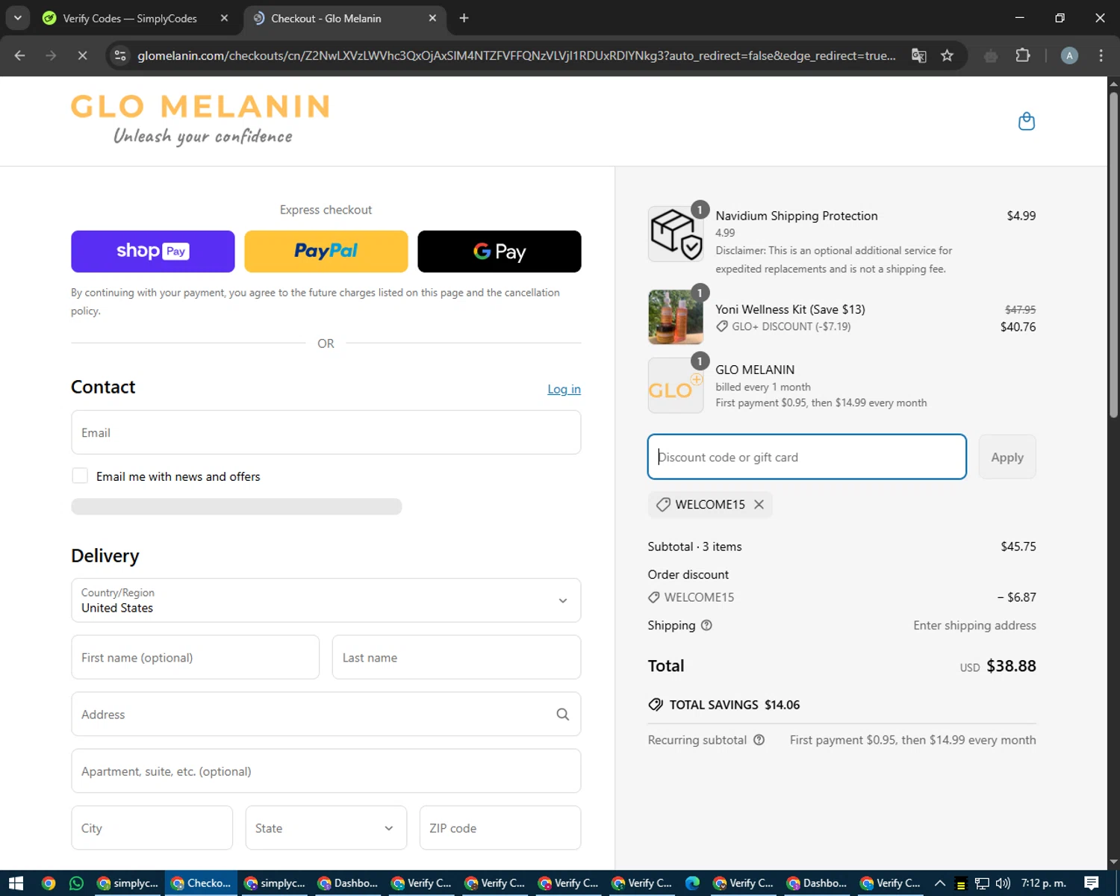Focus the Discount code or gift card field
The image size is (1120, 896).
click(x=807, y=457)
